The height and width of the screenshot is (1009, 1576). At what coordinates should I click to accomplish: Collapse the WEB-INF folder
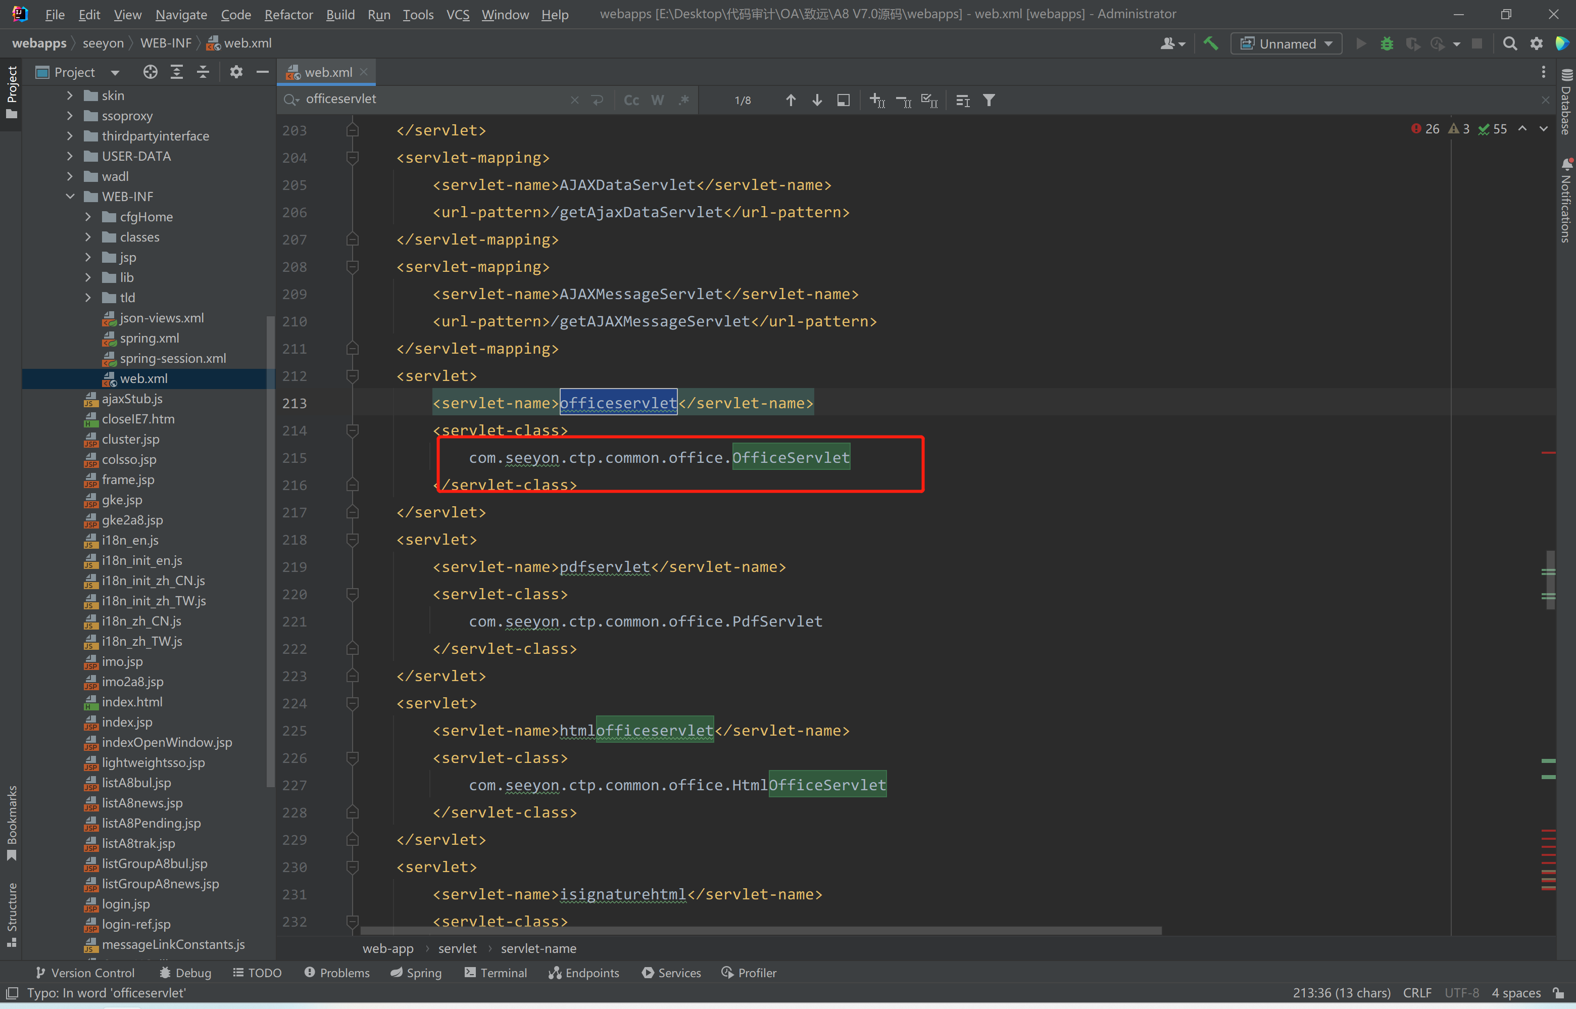(x=70, y=197)
